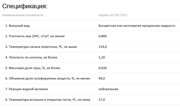The image size is (180, 107).
Task: Click the нейтральная value cell
Action: click(x=108, y=89)
